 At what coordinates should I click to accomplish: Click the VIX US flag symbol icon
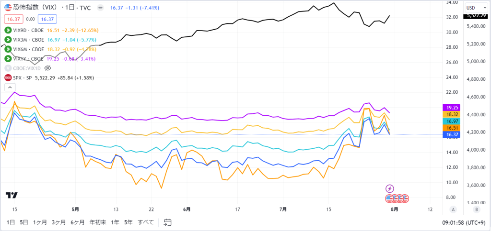point(8,7)
